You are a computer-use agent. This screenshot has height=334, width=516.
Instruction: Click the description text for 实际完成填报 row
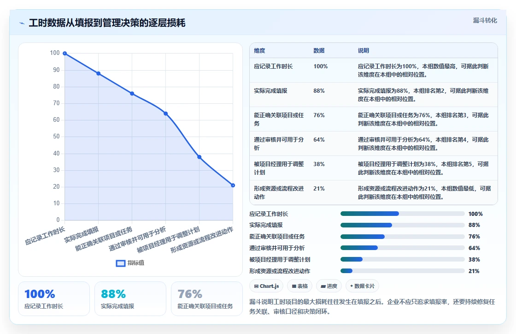(x=423, y=95)
